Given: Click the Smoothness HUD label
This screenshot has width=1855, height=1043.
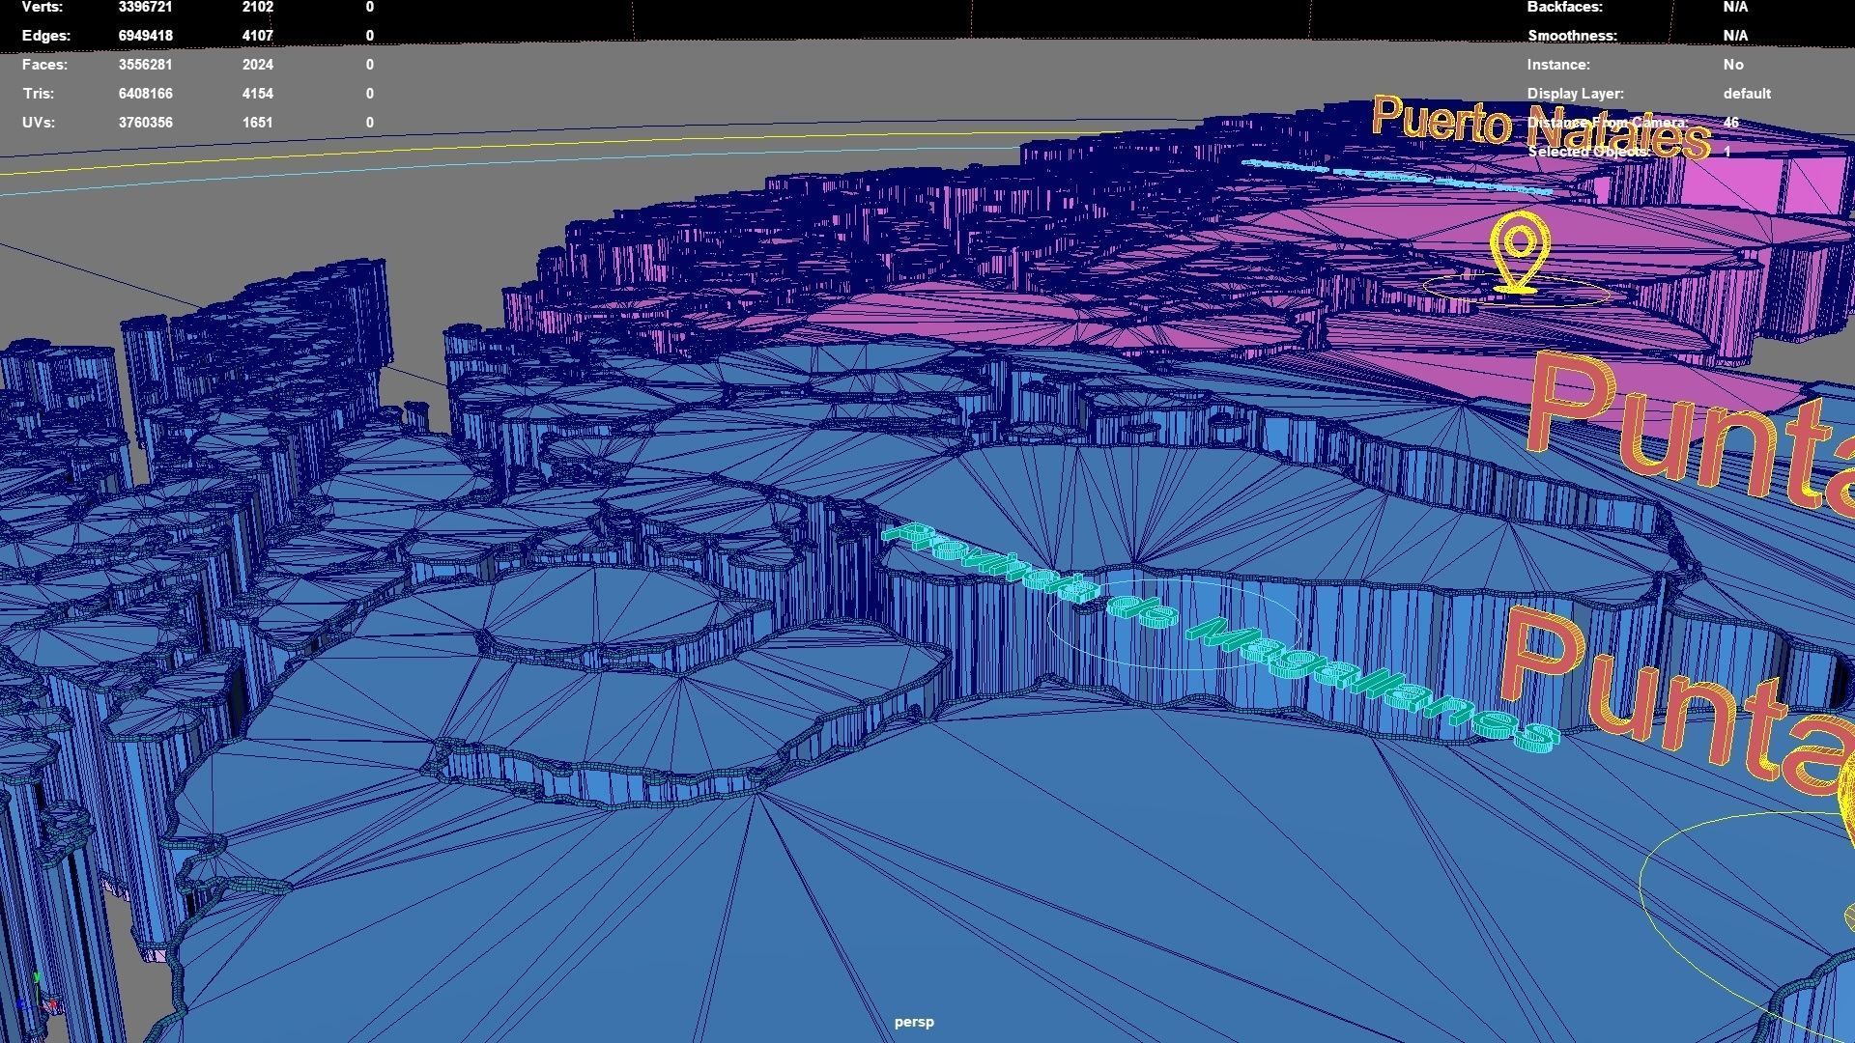Looking at the screenshot, I should pos(1572,36).
